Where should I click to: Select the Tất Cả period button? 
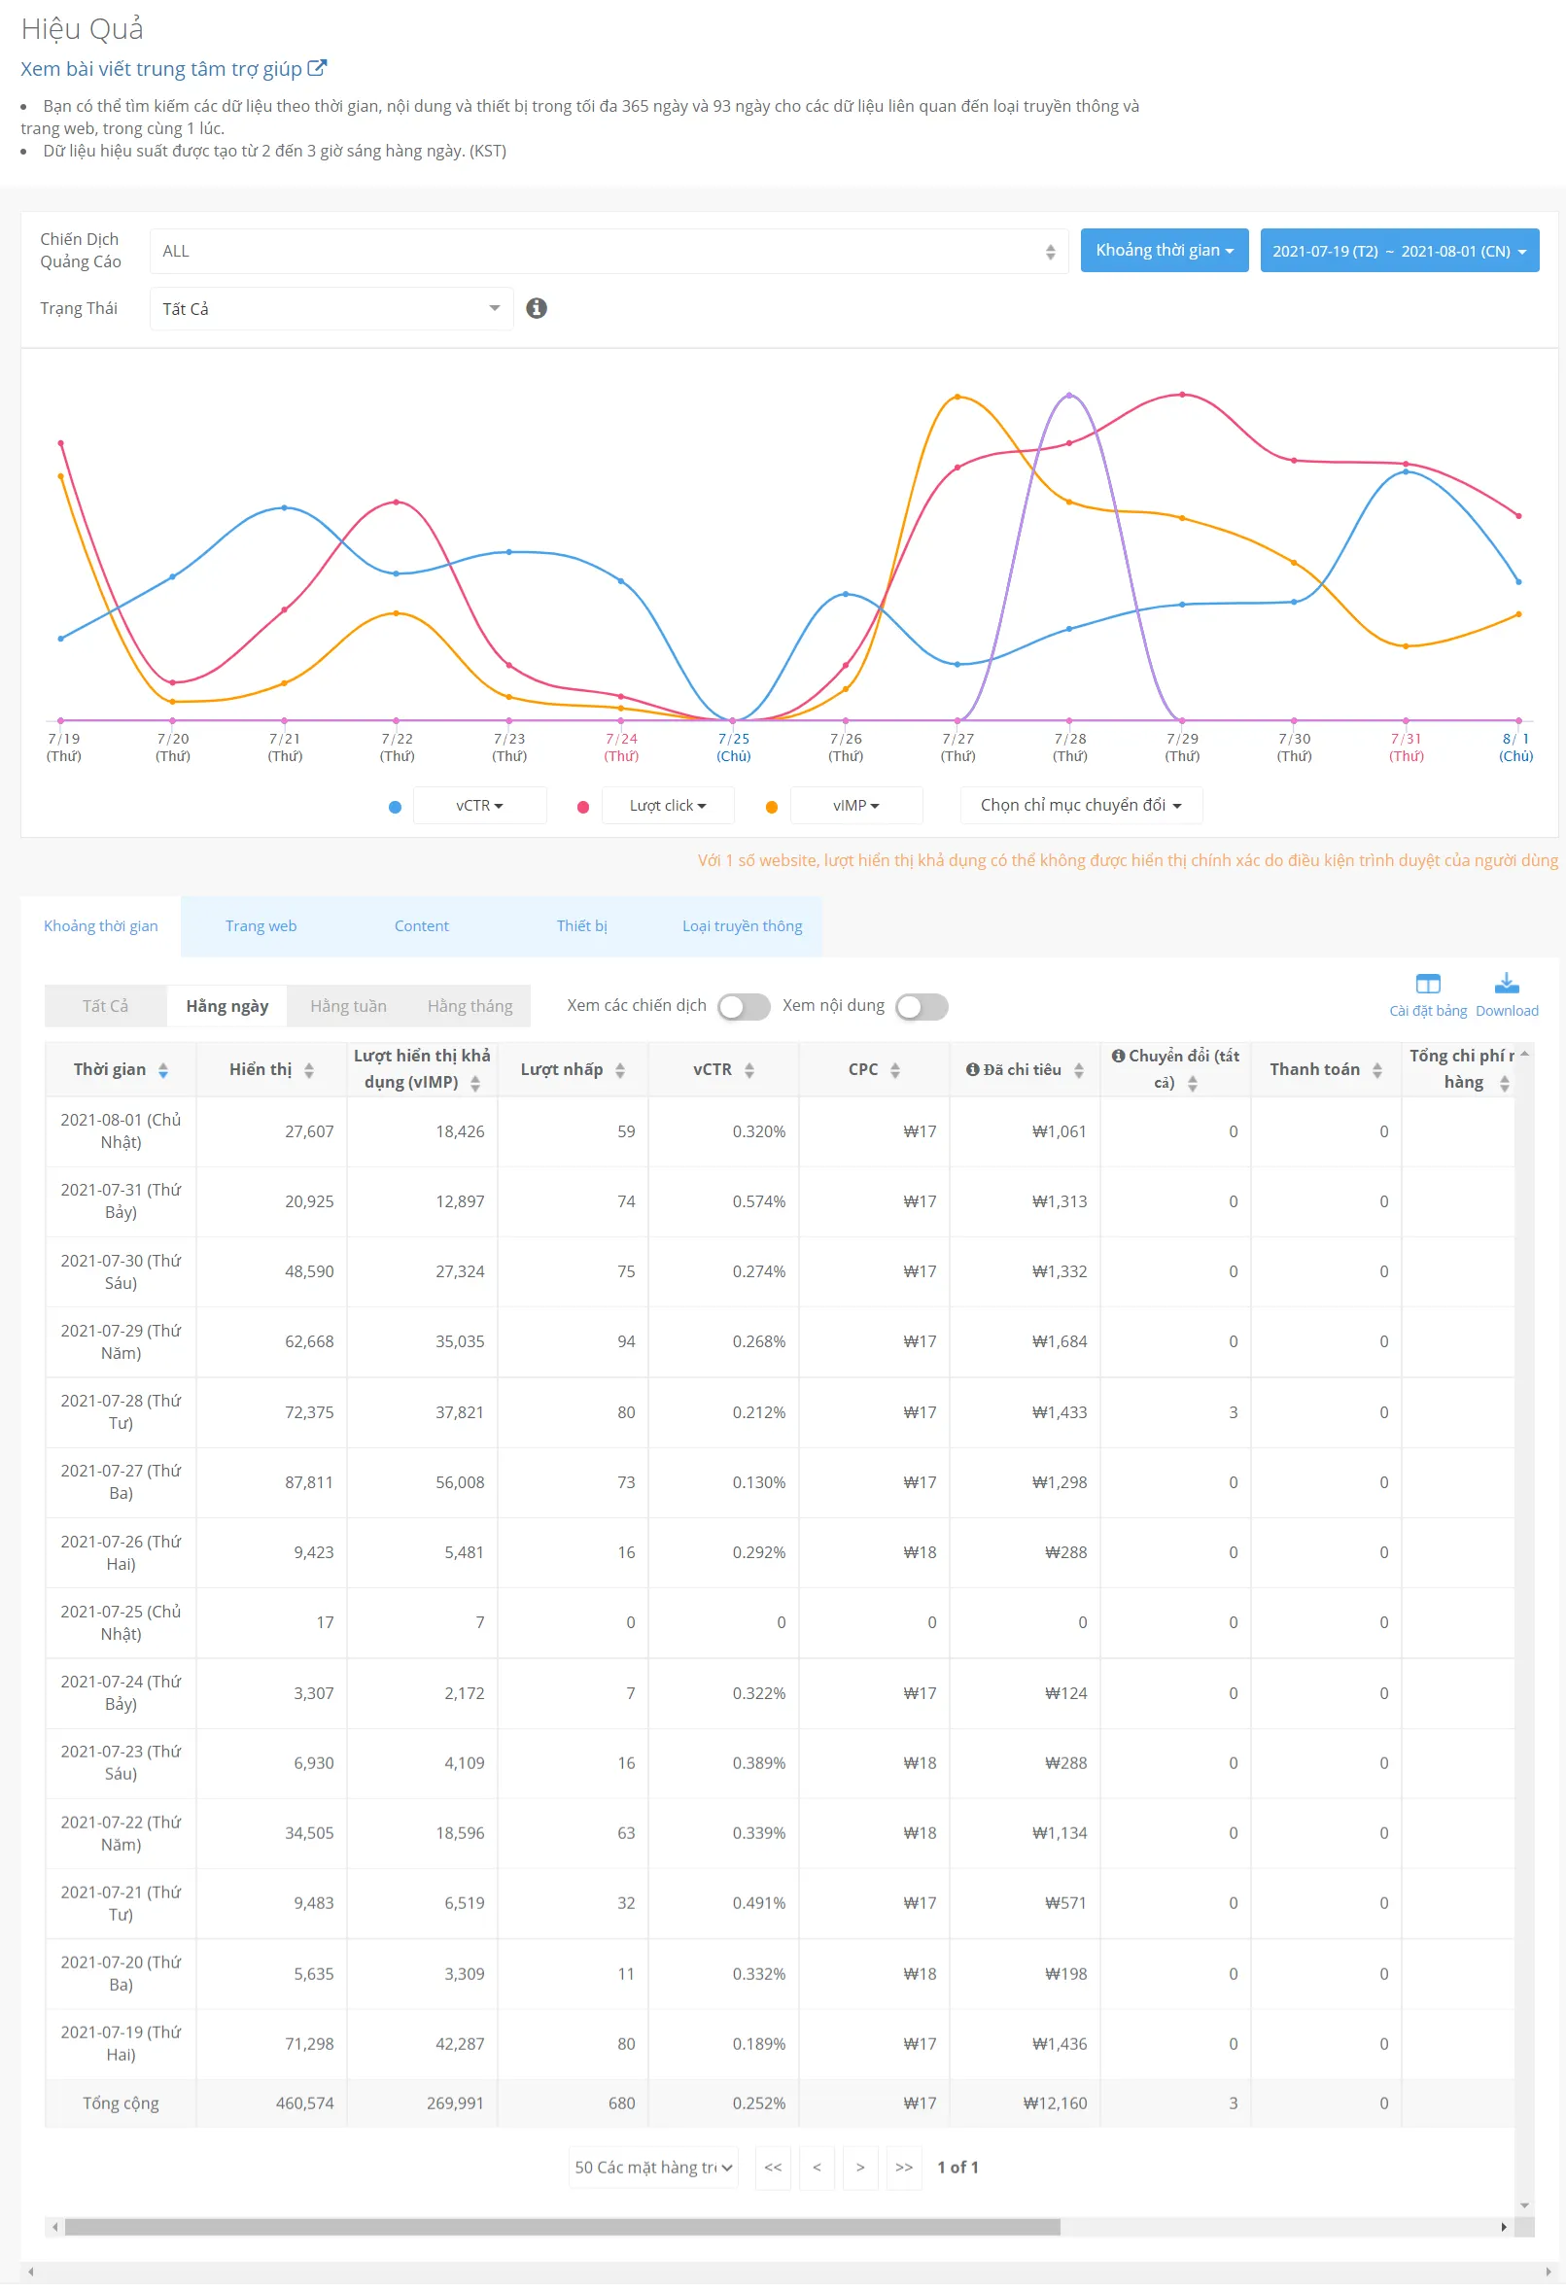coord(106,1007)
